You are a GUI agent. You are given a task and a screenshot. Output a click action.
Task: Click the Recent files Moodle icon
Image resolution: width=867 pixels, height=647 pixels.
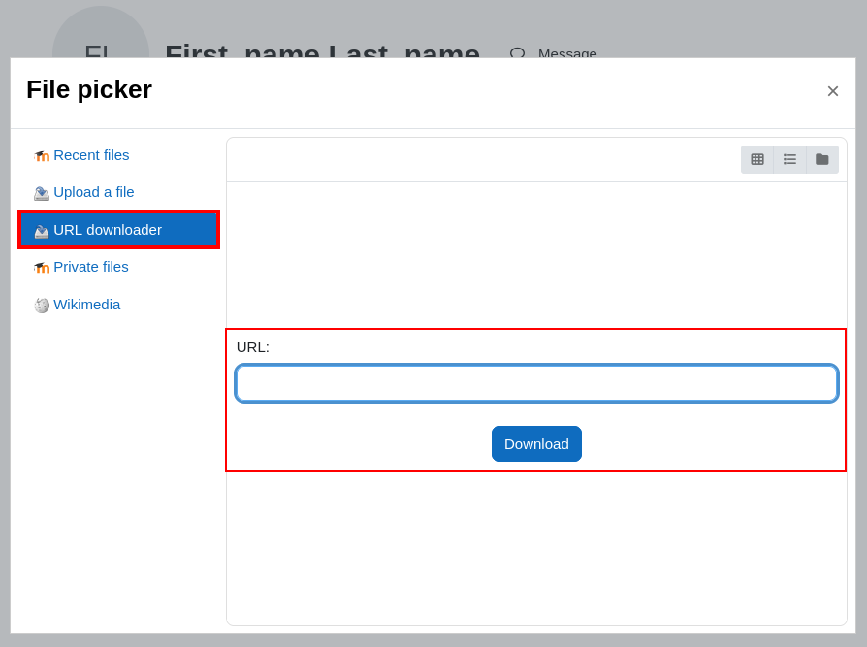pyautogui.click(x=41, y=156)
